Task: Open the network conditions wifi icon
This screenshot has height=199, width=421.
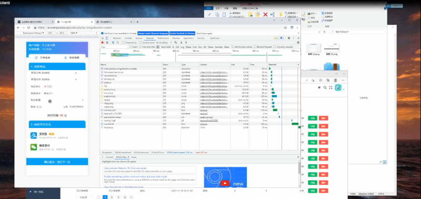Action: tap(175, 43)
